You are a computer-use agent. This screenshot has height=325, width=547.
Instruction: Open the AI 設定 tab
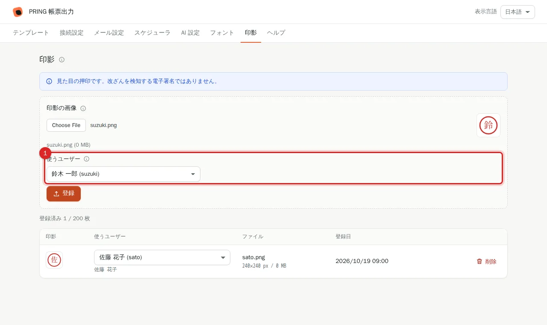[190, 33]
